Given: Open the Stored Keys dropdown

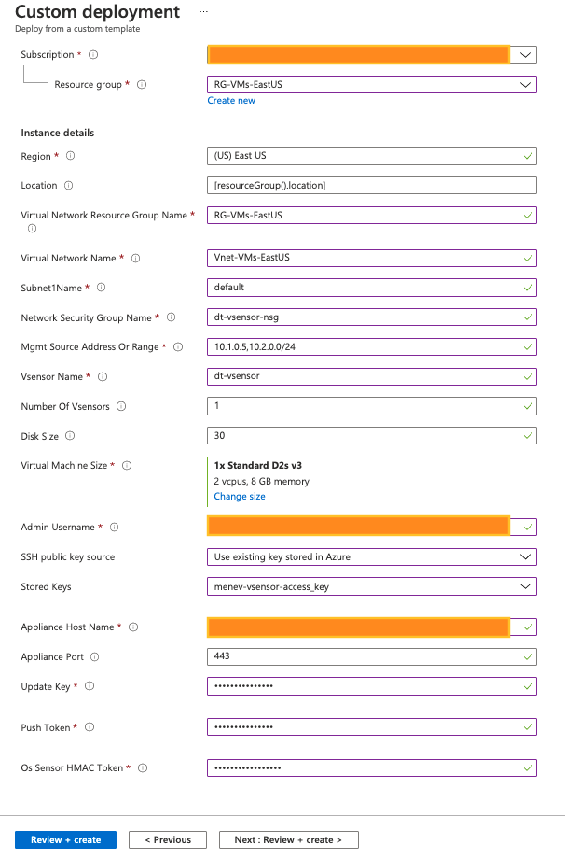Looking at the screenshot, I should [372, 586].
